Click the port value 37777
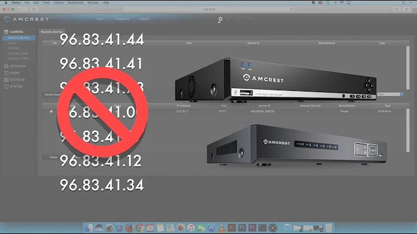 pos(222,111)
